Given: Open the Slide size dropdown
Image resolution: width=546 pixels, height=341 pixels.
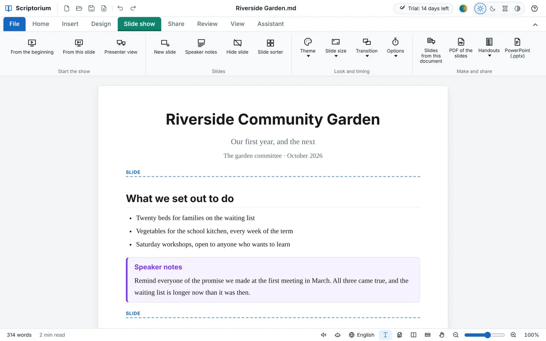Looking at the screenshot, I should 336,48.
